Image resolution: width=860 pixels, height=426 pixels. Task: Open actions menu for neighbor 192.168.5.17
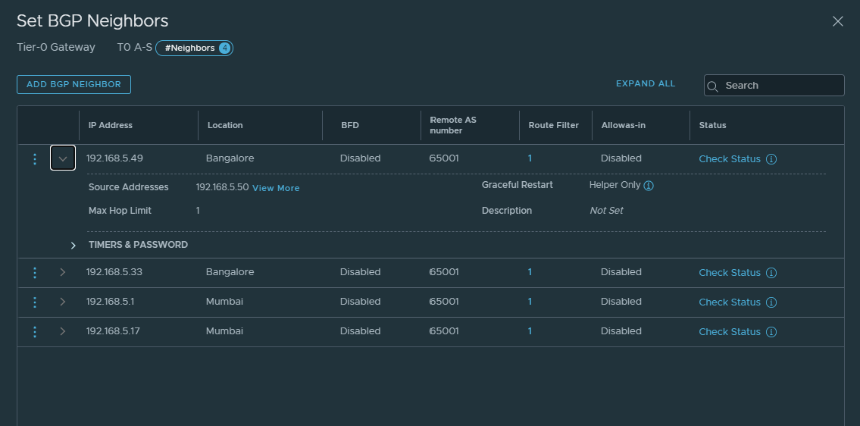[35, 332]
